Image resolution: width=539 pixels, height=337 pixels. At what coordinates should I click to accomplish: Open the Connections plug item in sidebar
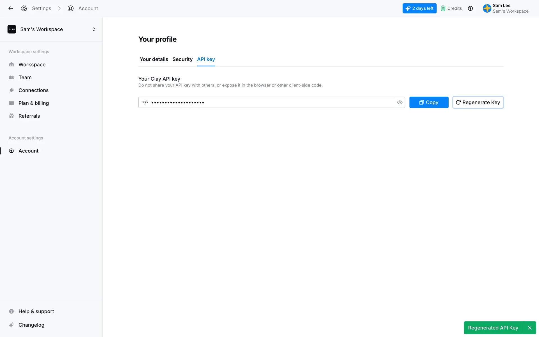[33, 90]
